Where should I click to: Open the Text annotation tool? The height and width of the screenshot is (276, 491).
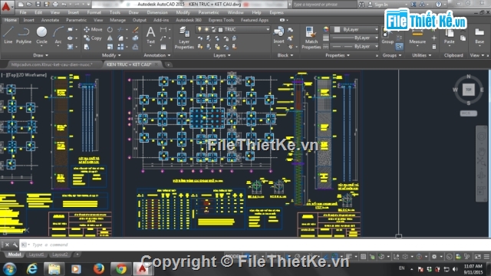[150, 35]
